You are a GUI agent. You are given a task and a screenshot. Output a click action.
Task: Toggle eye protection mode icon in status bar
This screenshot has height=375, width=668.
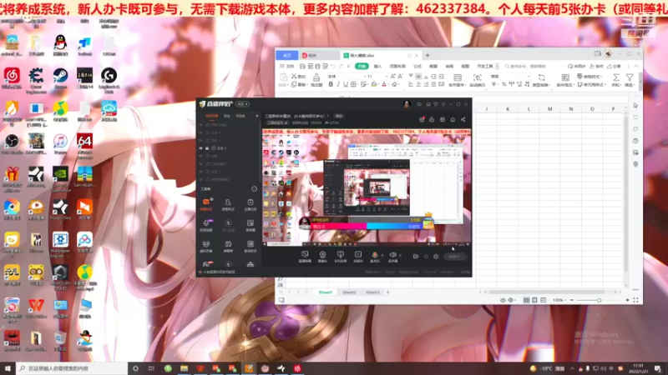tap(504, 300)
